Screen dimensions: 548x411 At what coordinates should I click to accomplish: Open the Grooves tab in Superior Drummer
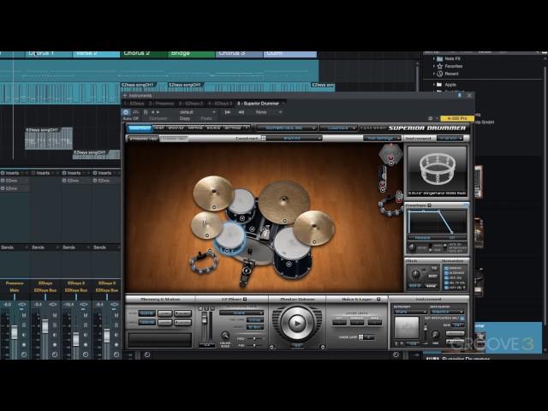(176, 128)
